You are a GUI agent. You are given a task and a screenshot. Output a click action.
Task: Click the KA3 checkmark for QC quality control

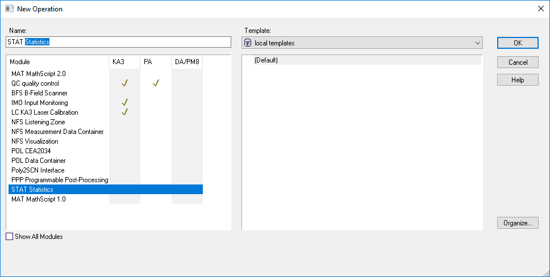pos(124,83)
